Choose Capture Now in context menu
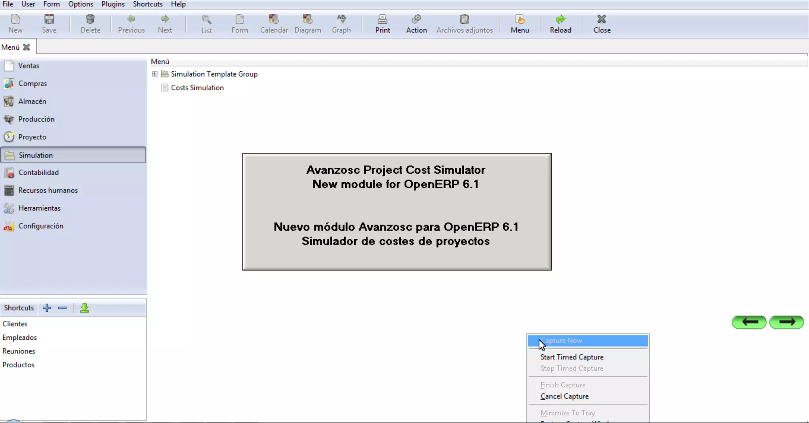809x423 pixels. (x=588, y=341)
